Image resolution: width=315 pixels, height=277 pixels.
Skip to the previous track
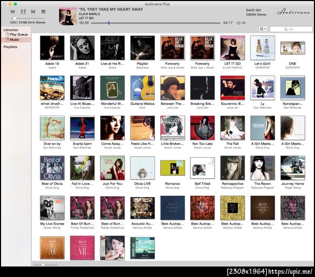tap(13, 12)
